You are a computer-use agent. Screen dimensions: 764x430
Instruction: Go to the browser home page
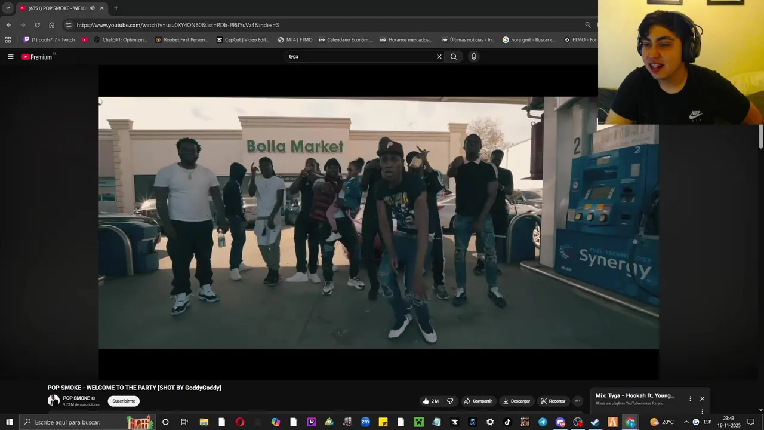[52, 25]
